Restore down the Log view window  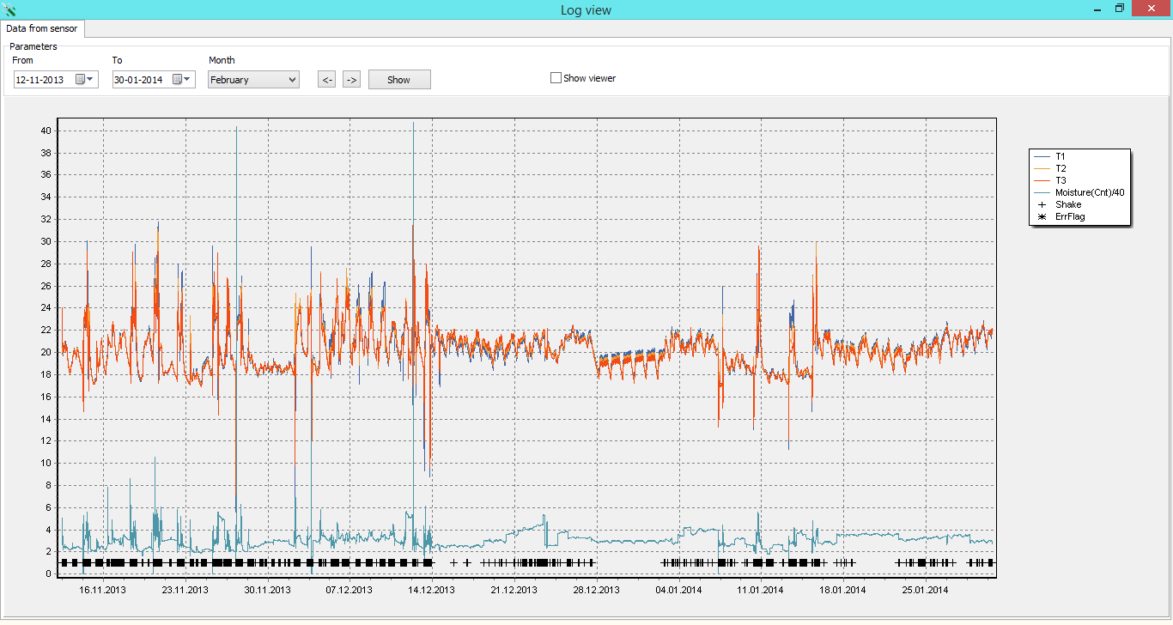tap(1120, 9)
